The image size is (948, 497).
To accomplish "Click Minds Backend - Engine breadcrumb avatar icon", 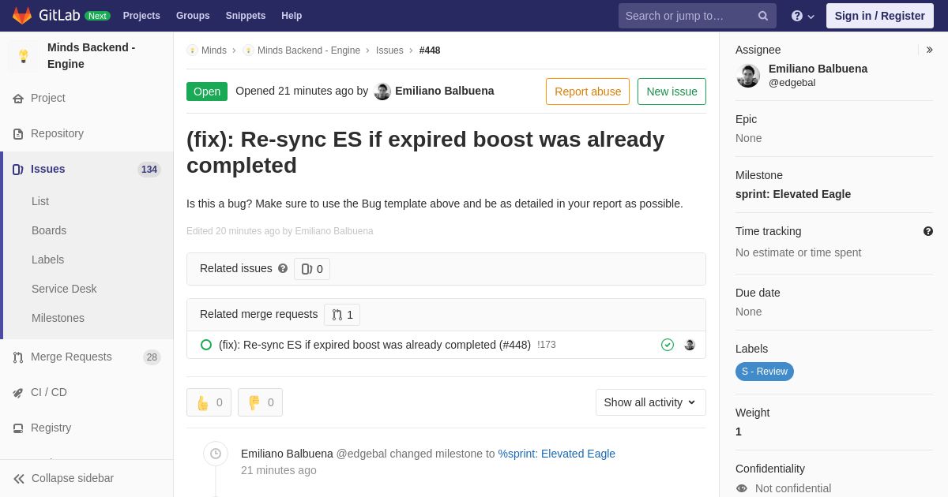I will (248, 50).
